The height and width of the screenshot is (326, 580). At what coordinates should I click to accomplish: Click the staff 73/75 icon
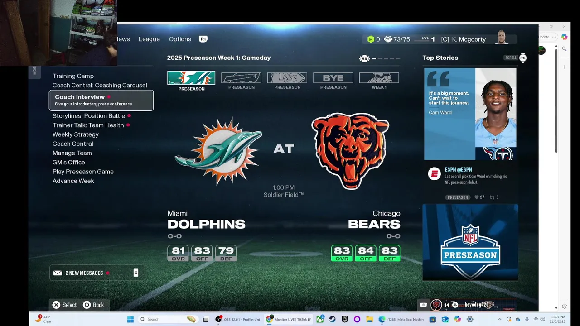pos(388,39)
